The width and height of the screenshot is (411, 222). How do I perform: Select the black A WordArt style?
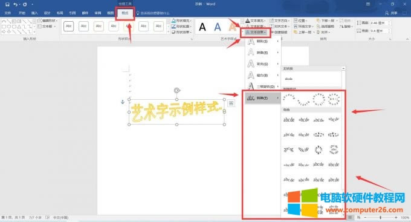202,27
